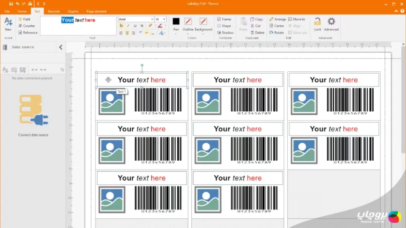Image resolution: width=406 pixels, height=228 pixels.
Task: Toggle Italic formatting
Action: coord(128,26)
